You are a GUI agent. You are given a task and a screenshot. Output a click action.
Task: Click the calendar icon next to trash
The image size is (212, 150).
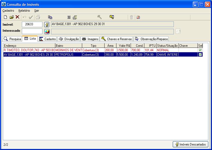[x=138, y=17]
